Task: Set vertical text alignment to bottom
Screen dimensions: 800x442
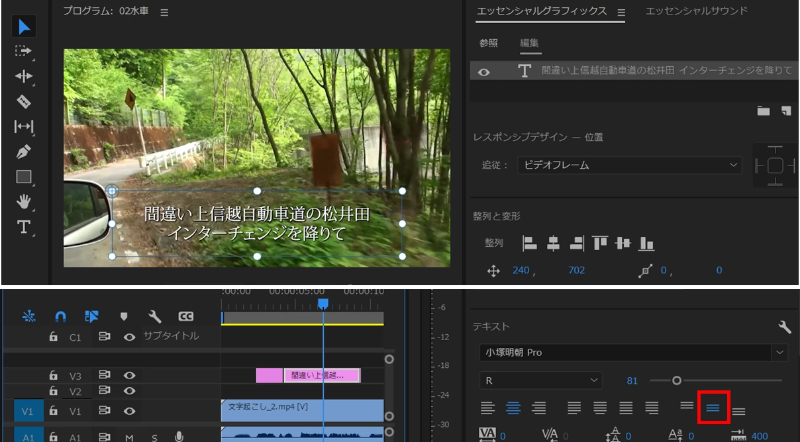Action: pos(738,410)
